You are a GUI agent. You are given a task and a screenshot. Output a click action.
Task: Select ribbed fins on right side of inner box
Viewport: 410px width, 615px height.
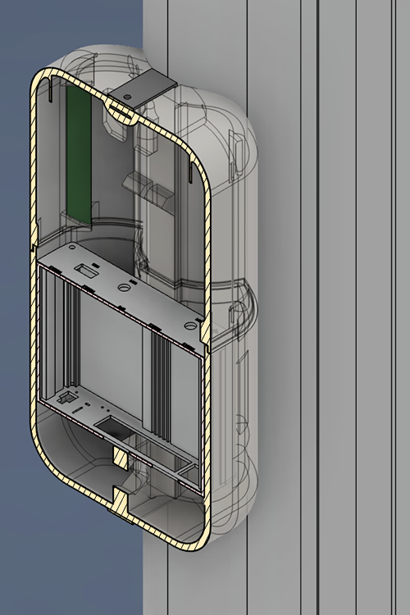(162, 386)
